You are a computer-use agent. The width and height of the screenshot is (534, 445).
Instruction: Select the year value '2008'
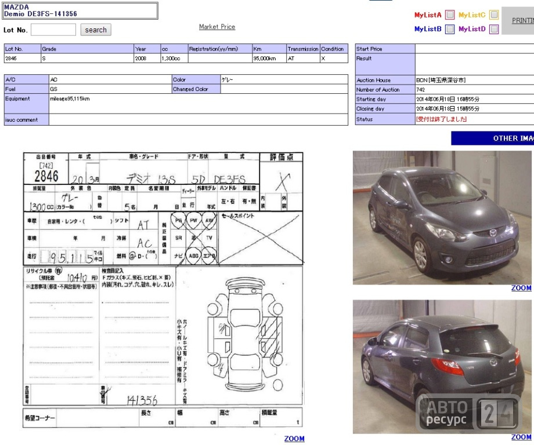click(140, 59)
